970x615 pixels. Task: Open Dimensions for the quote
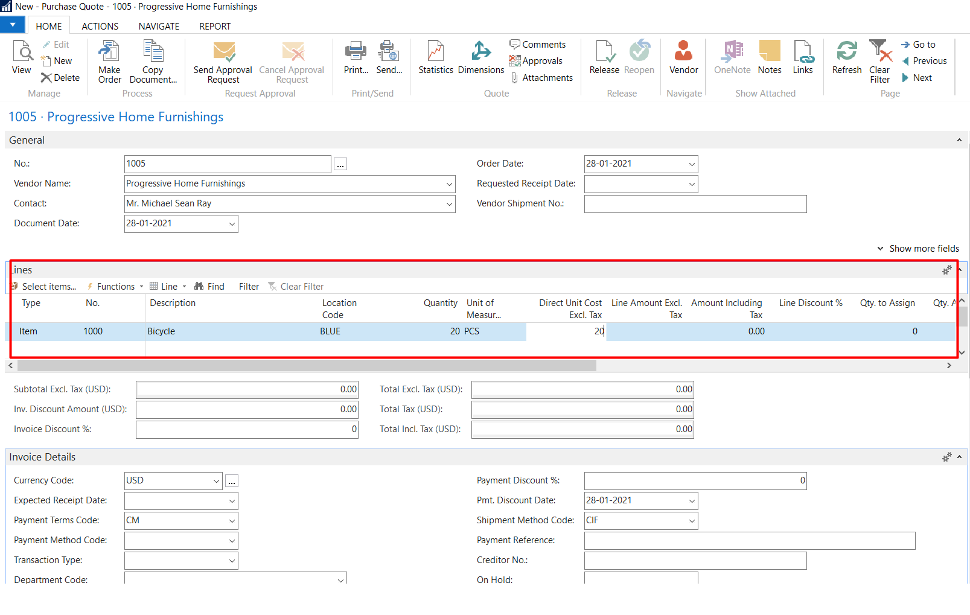click(x=481, y=57)
